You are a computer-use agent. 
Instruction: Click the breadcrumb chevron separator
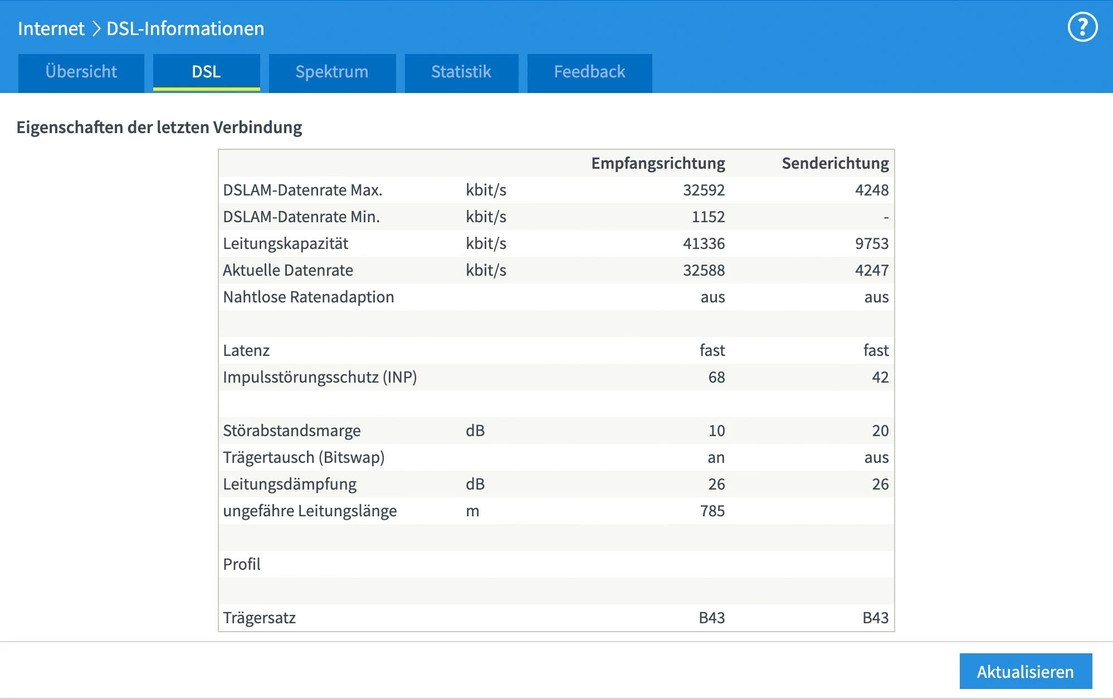(x=96, y=28)
